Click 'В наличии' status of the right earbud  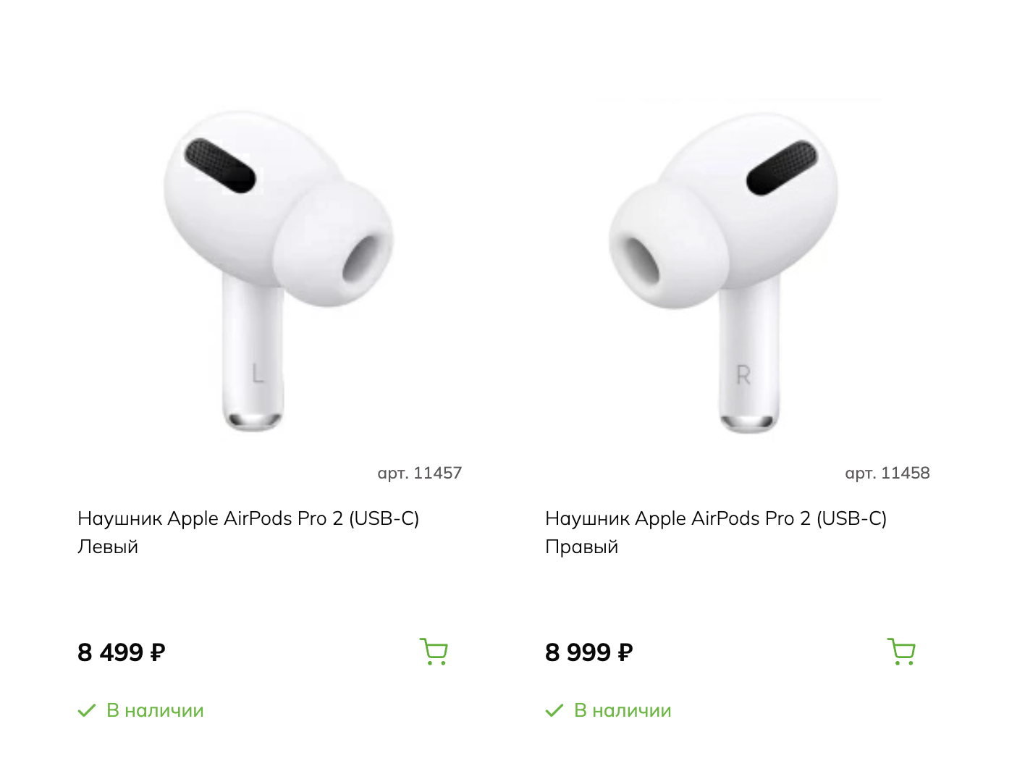pyautogui.click(x=623, y=710)
